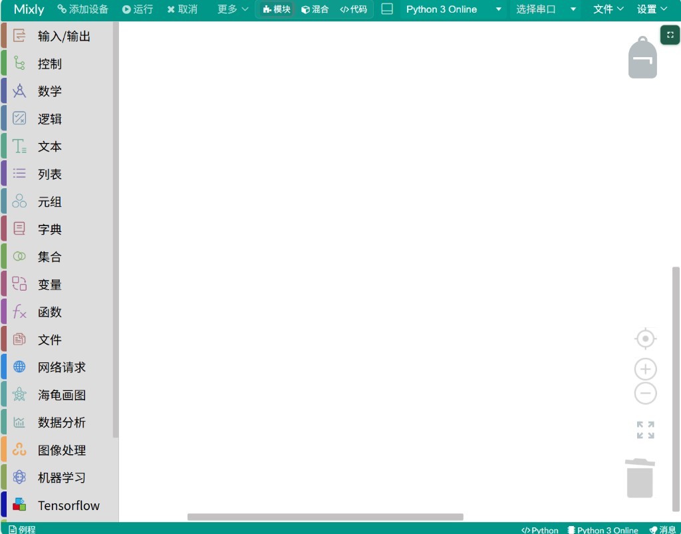The image size is (681, 534).
Task: Open the 文件 block category in sidebar
Action: click(x=57, y=340)
